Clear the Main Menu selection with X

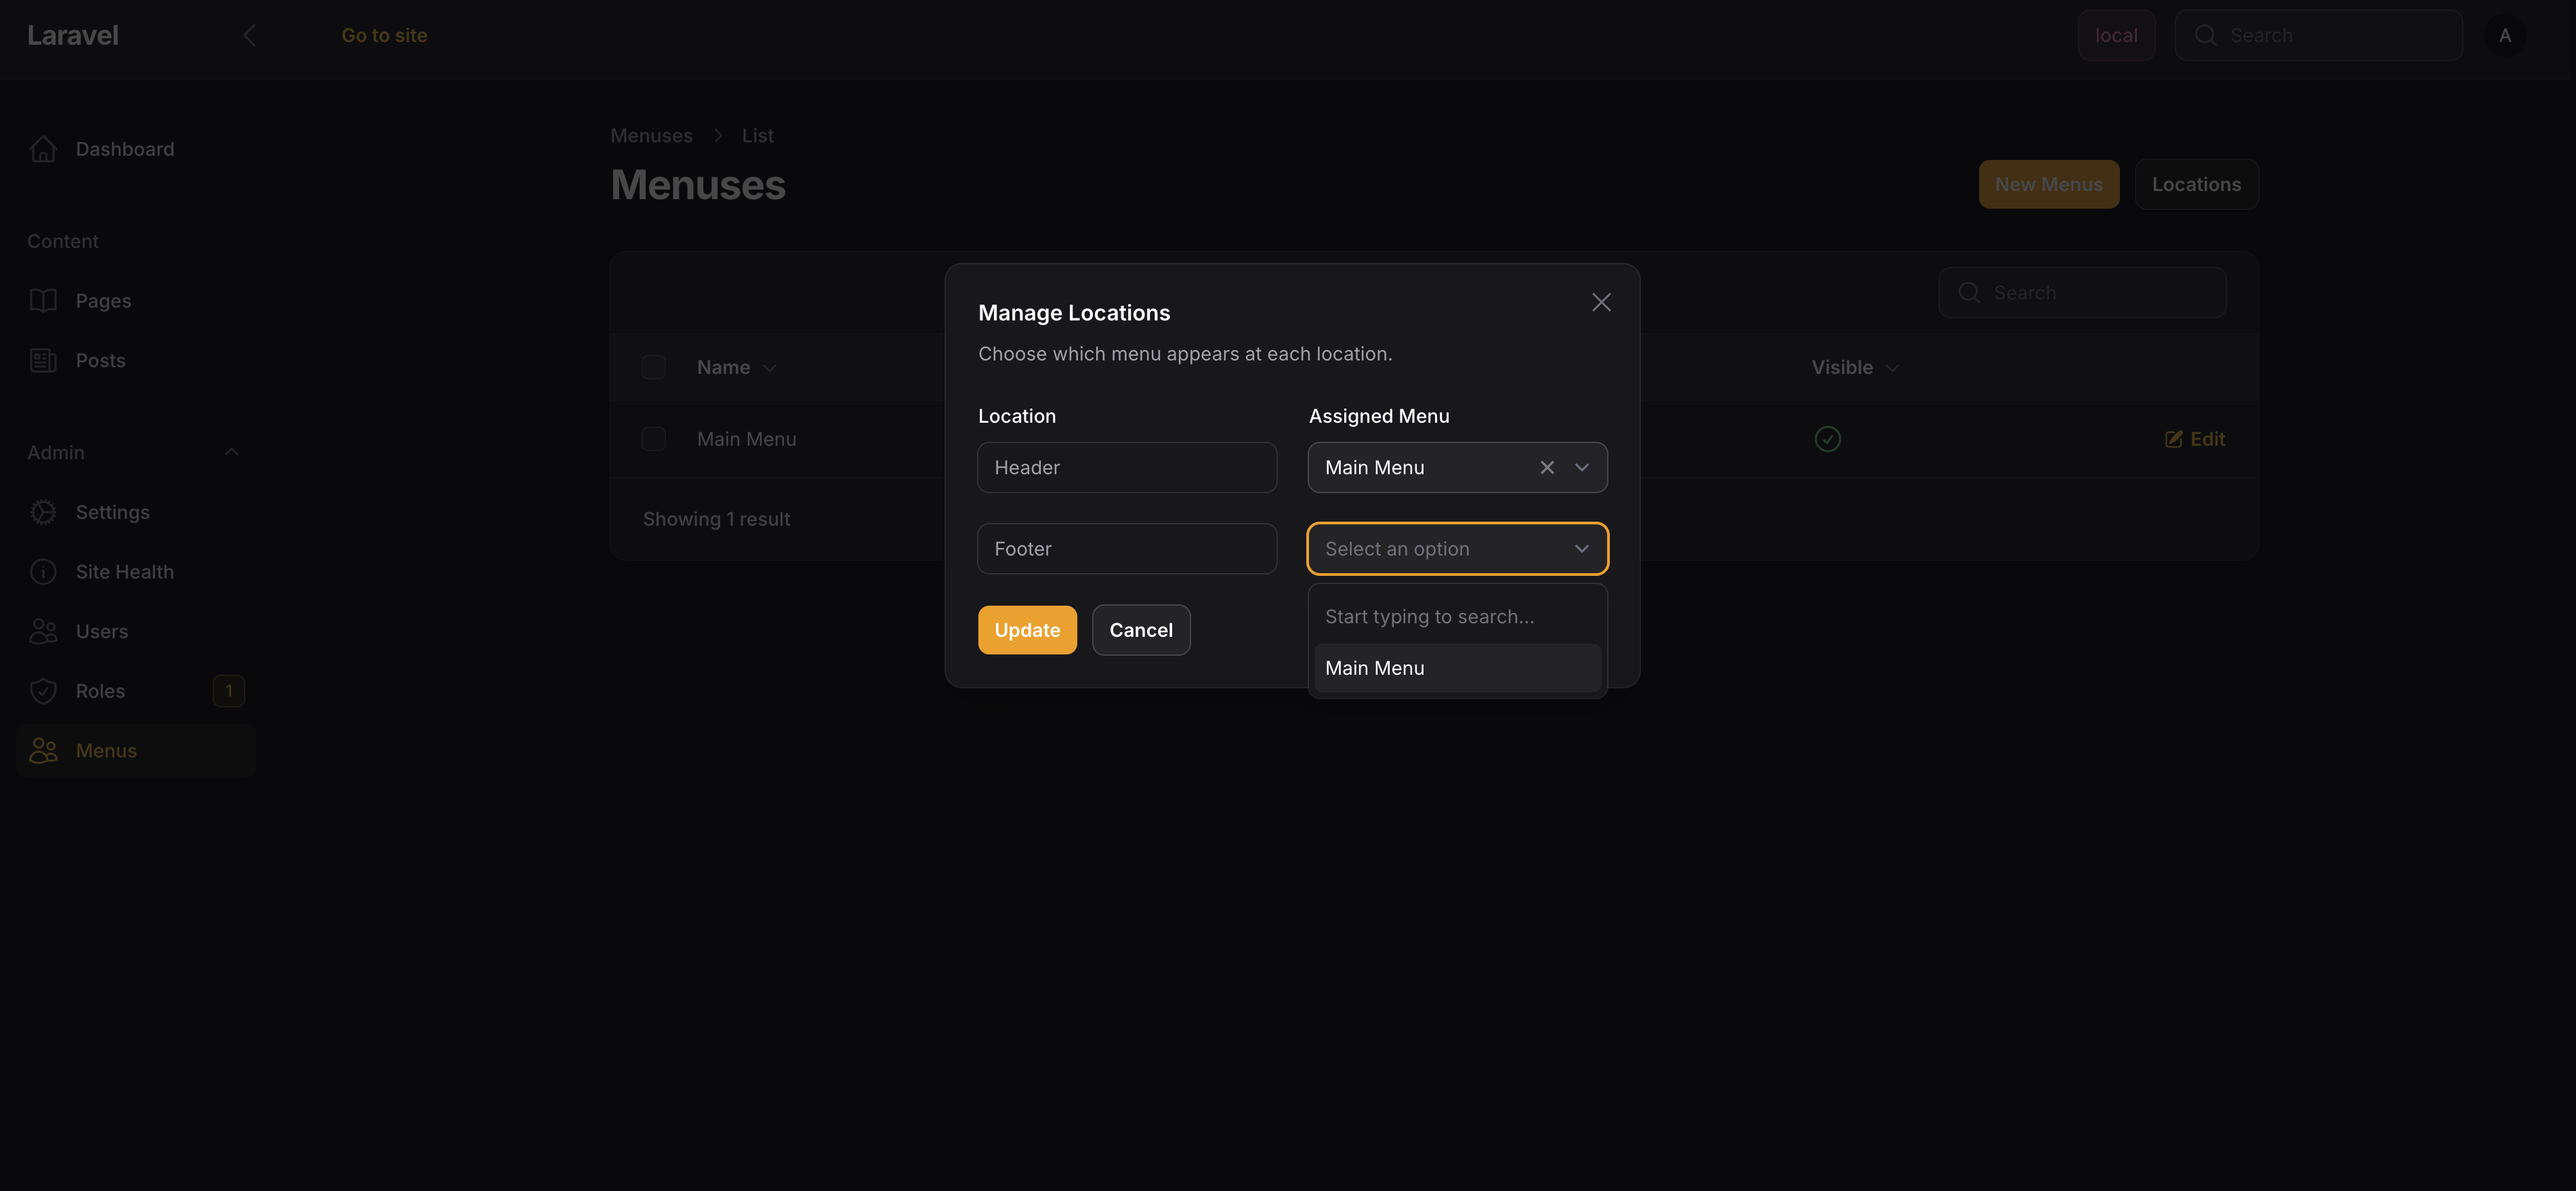[1547, 468]
